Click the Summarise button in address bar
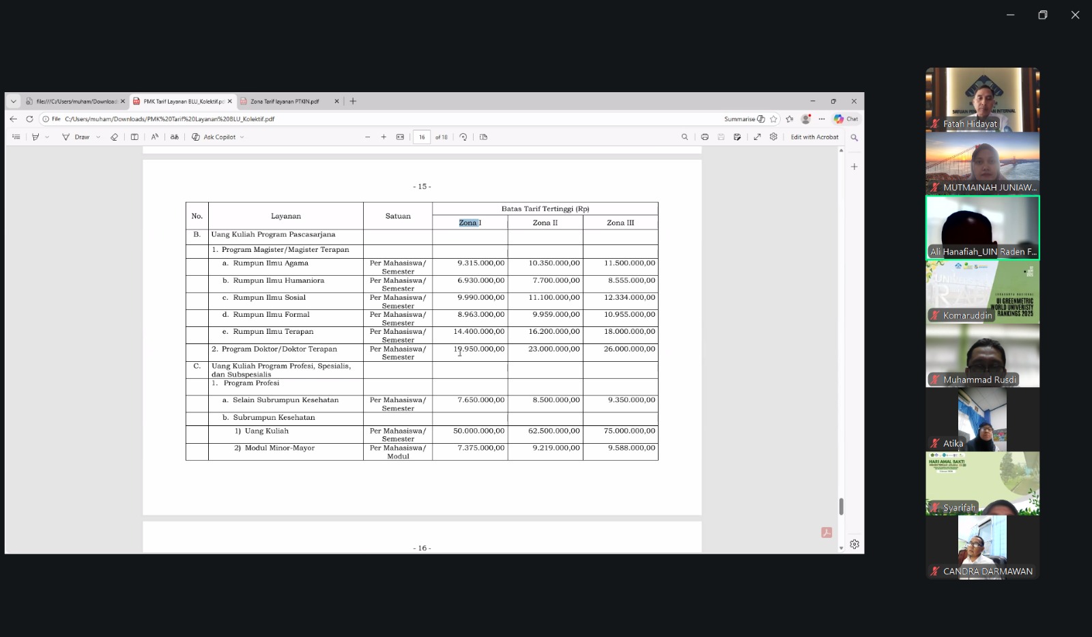This screenshot has height=637, width=1092. (x=744, y=119)
